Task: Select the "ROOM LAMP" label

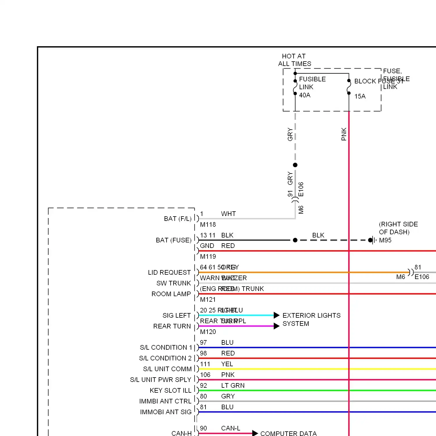Action: [171, 294]
